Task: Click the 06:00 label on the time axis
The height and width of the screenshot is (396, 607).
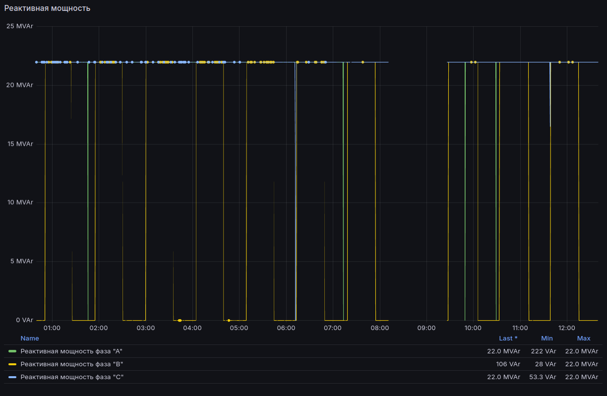Action: (x=286, y=328)
